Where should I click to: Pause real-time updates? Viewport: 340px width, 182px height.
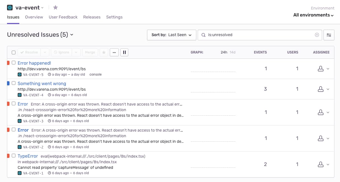coord(124,52)
